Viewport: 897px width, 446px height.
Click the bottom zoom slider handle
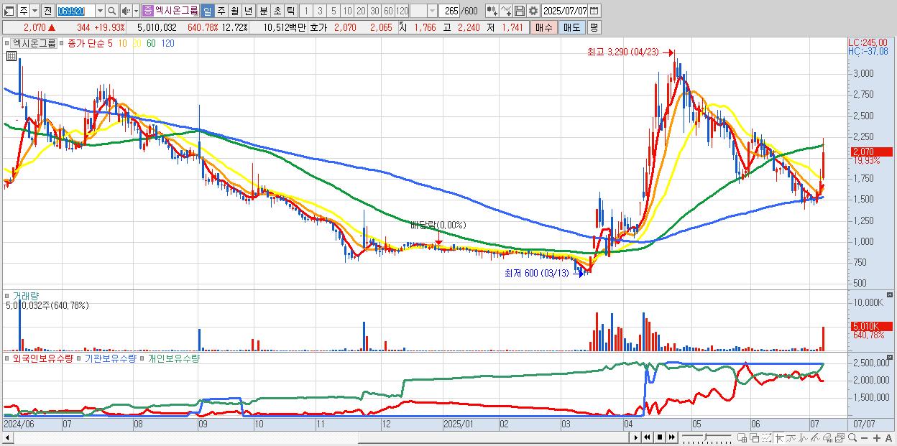[705, 437]
